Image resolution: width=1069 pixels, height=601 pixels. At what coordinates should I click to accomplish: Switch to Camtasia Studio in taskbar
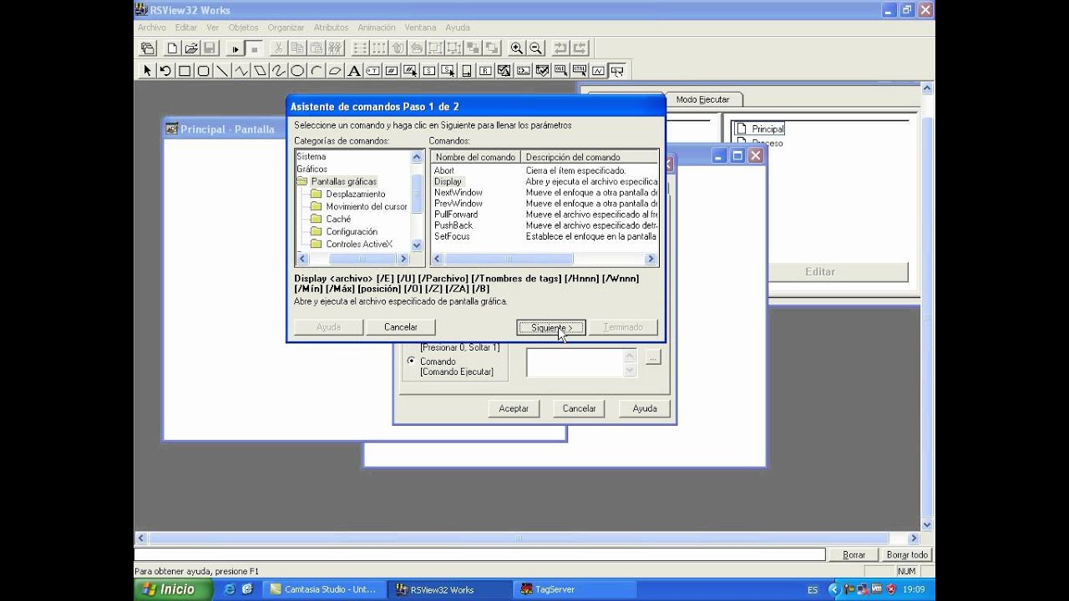[323, 589]
